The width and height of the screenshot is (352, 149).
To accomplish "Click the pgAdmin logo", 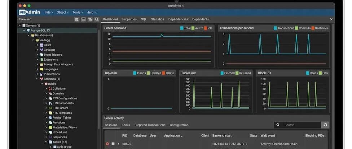I will pos(30,12).
